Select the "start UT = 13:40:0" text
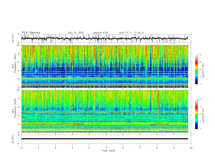Image resolution: width=215 pixels, height=166 pixels. [x=131, y=33]
